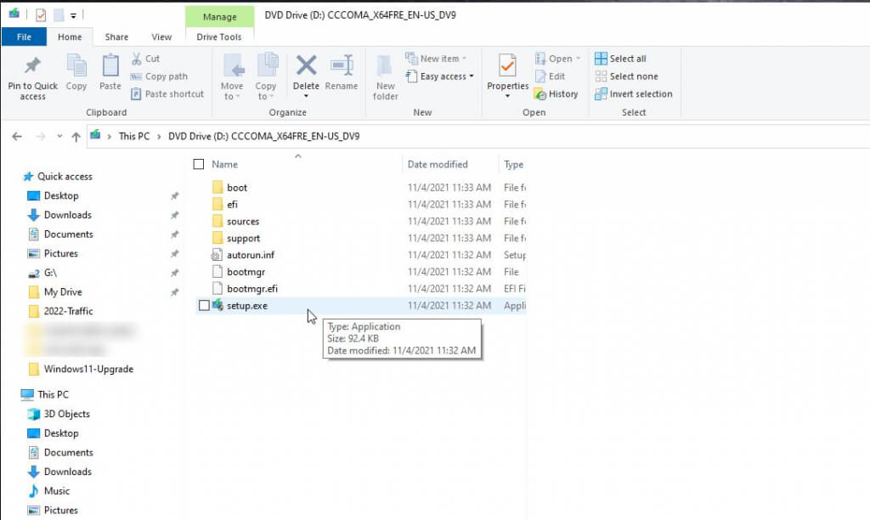The height and width of the screenshot is (520, 870).
Task: Click DVD Drive (D:) in address bar
Action: (x=264, y=136)
